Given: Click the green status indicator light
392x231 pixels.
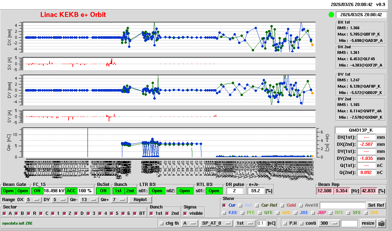Looking at the screenshot, I should [331, 15].
